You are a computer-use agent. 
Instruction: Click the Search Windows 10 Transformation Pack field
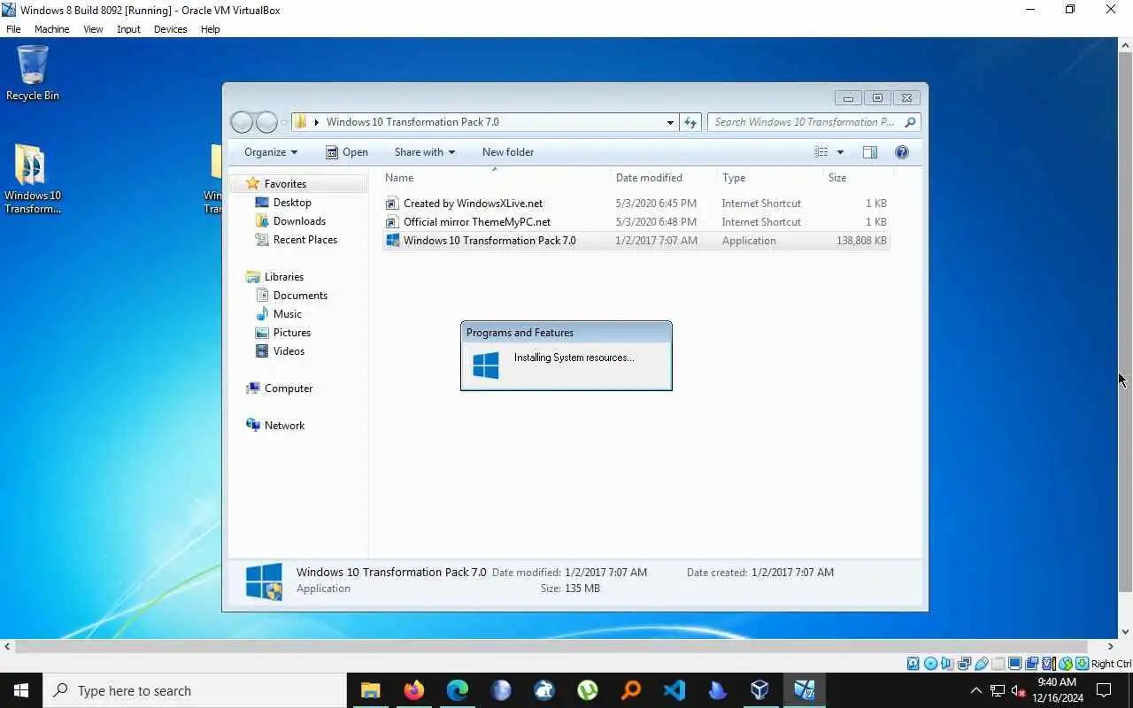(x=805, y=122)
